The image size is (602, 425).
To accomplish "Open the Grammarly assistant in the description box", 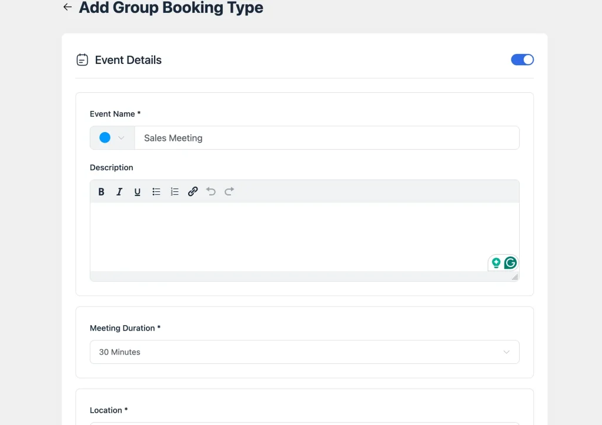I will [x=509, y=262].
